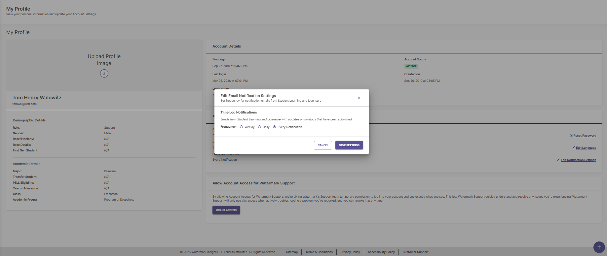Viewport: 607px width, 256px height.
Task: Click the name Tom Henry Walowitz
Action: coord(37,98)
